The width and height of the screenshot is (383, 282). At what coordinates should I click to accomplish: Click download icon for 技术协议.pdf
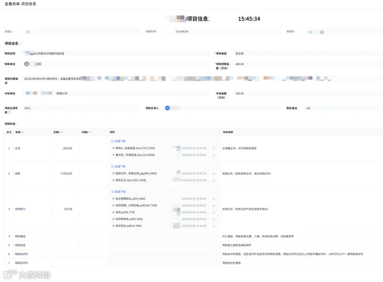[214, 226]
